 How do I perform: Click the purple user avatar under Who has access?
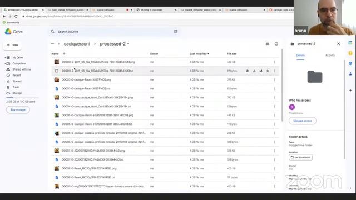tap(291, 107)
